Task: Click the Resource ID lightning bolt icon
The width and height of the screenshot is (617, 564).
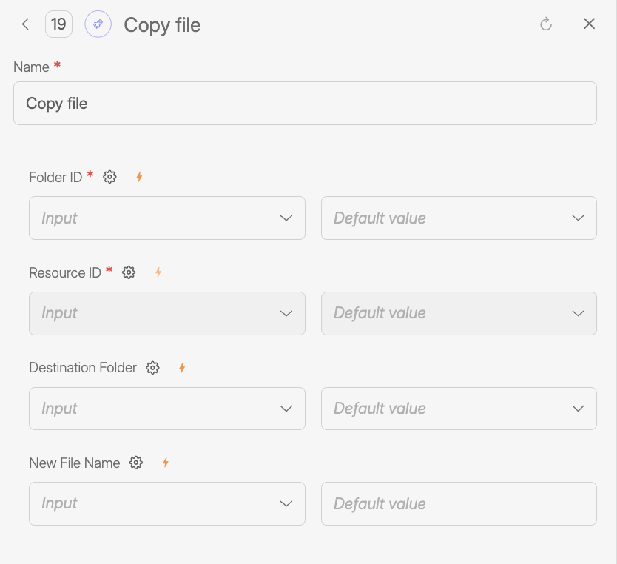Action: 158,272
